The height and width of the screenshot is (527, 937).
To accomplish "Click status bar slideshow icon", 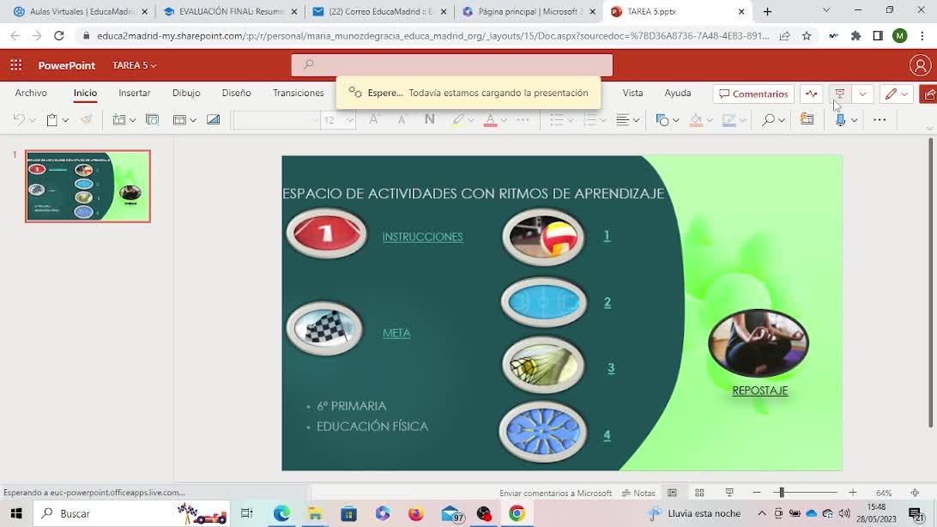I will [x=729, y=493].
